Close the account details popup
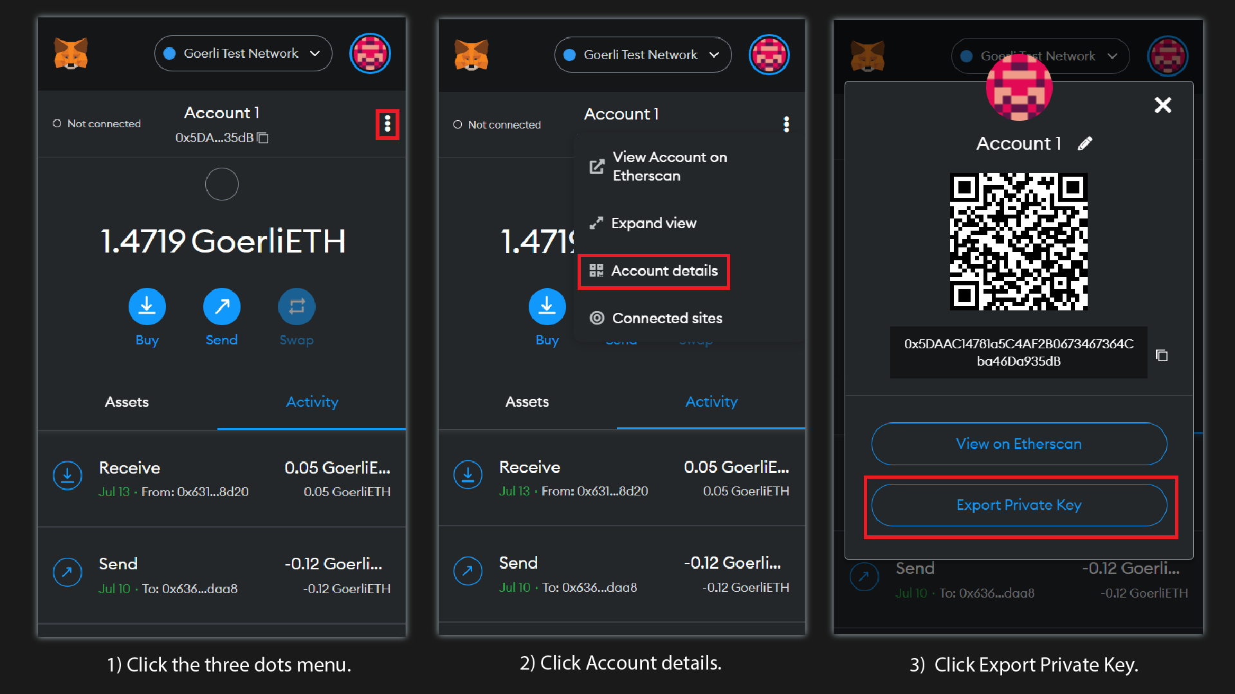This screenshot has width=1235, height=694. tap(1162, 105)
